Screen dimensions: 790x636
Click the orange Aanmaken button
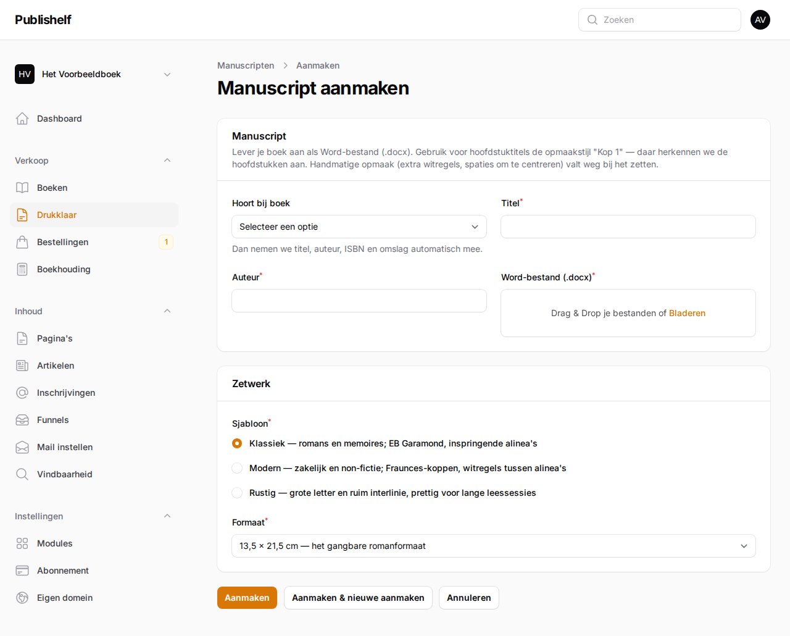tap(247, 598)
